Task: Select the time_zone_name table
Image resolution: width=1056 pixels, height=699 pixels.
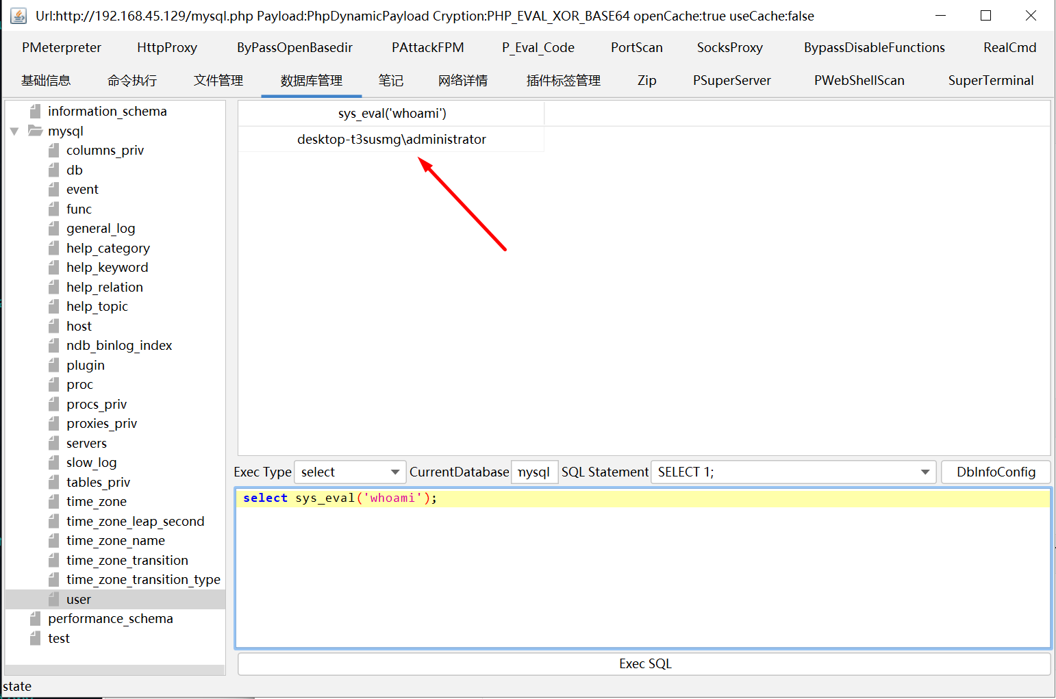Action: (116, 540)
